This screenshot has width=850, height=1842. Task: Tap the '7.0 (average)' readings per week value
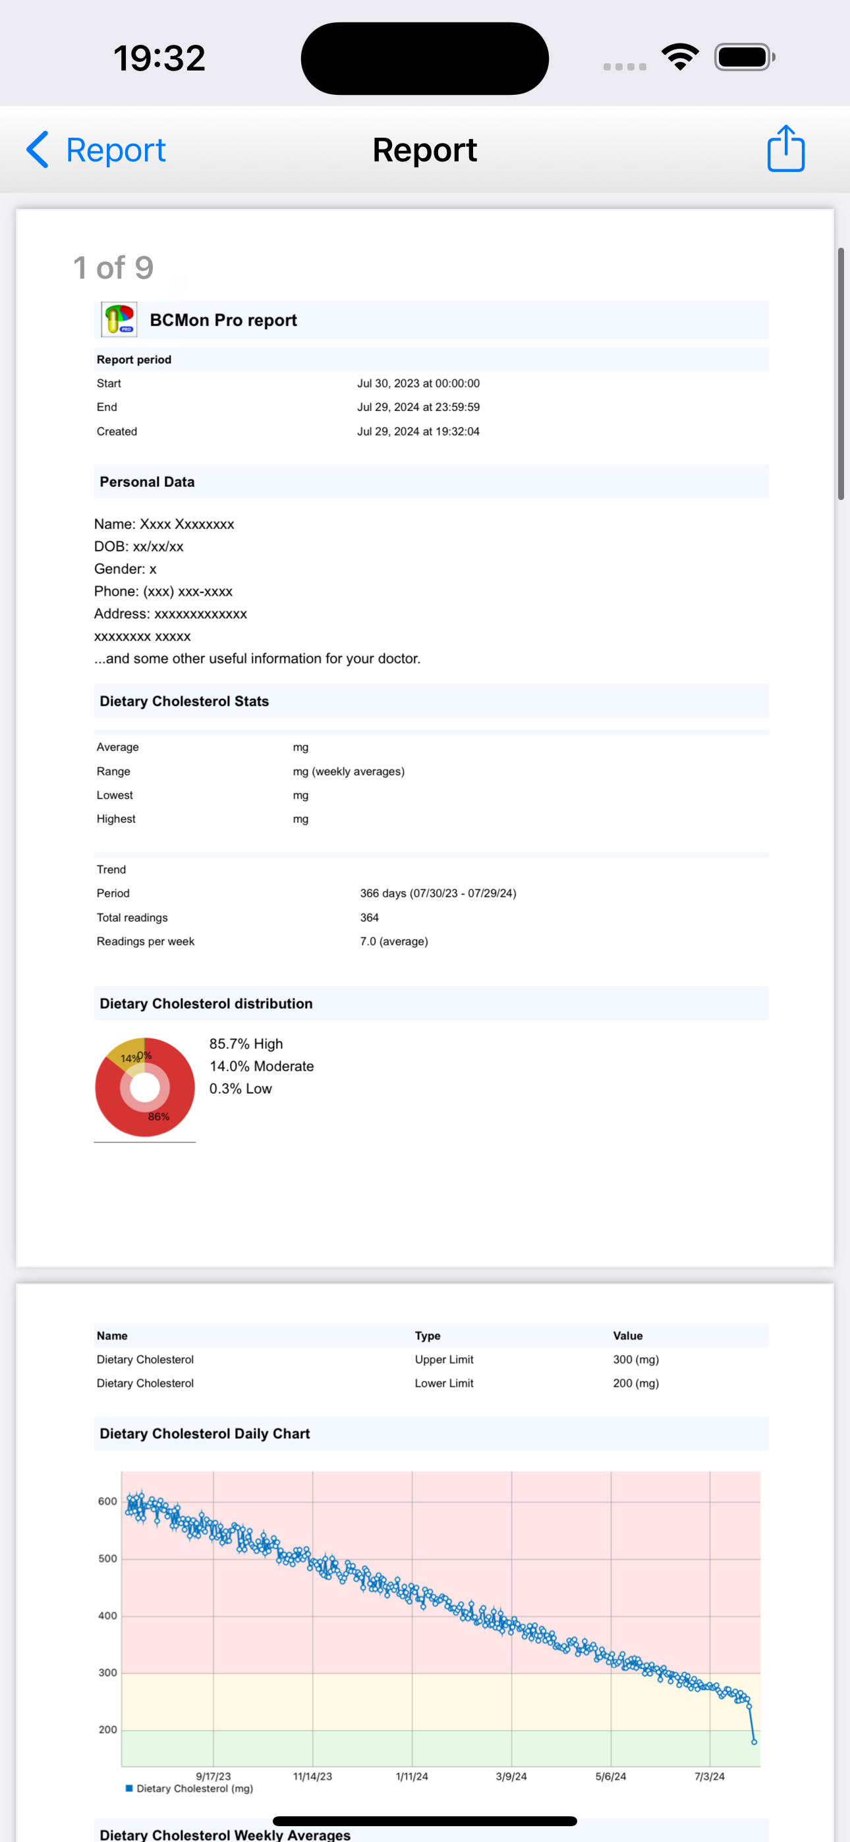393,941
